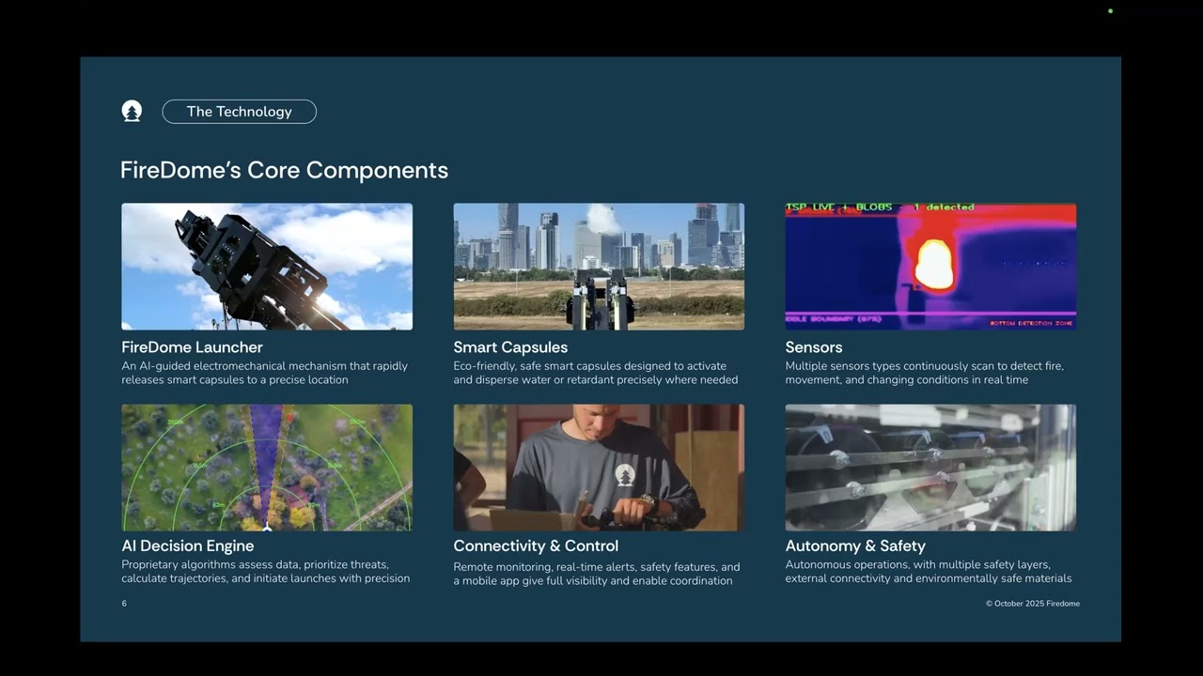Click the "FireDome's Core Components" slide title
The width and height of the screenshot is (1203, 676).
pyautogui.click(x=284, y=170)
